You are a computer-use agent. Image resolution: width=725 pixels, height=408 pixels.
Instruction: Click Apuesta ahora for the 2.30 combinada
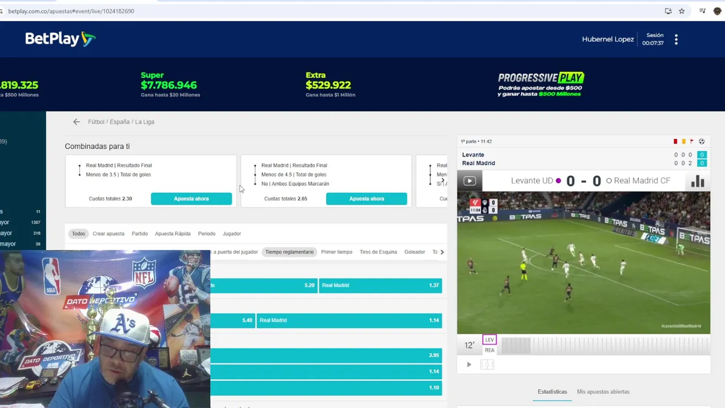(191, 199)
